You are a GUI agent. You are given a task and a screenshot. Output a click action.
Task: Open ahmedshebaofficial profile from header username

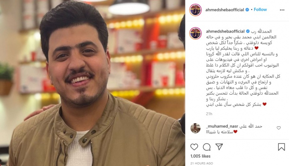(225, 10)
